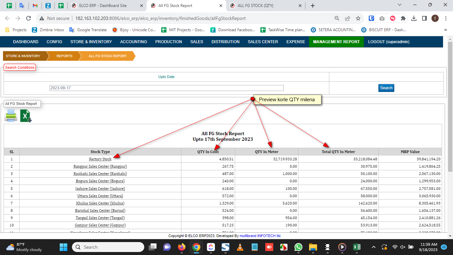Click the printer icon to print report
453x255 pixels.
click(11, 116)
